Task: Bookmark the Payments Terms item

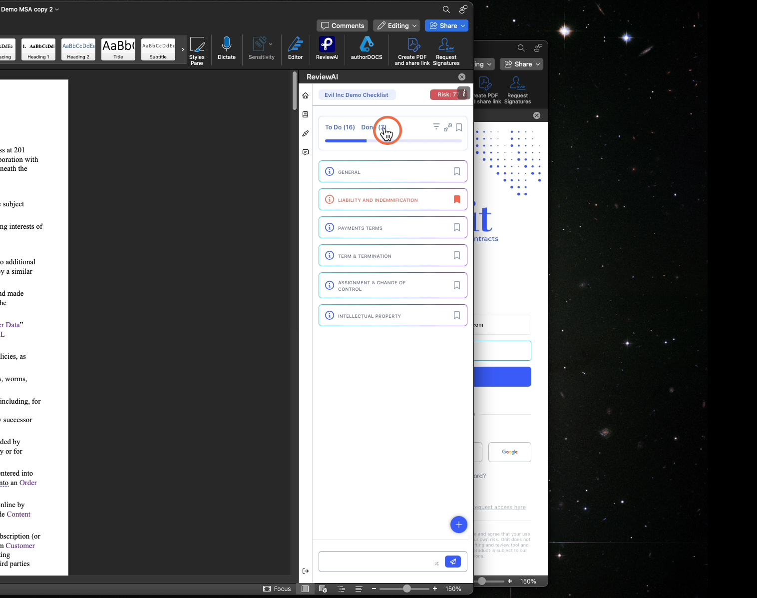Action: tap(457, 227)
